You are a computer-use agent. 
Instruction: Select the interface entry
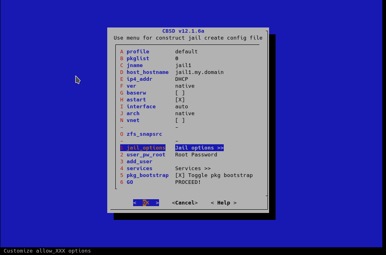tap(141, 107)
